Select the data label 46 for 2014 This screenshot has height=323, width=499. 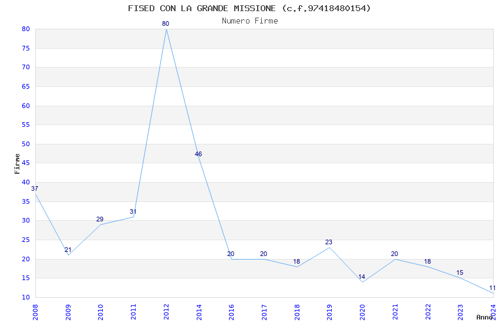[198, 154]
